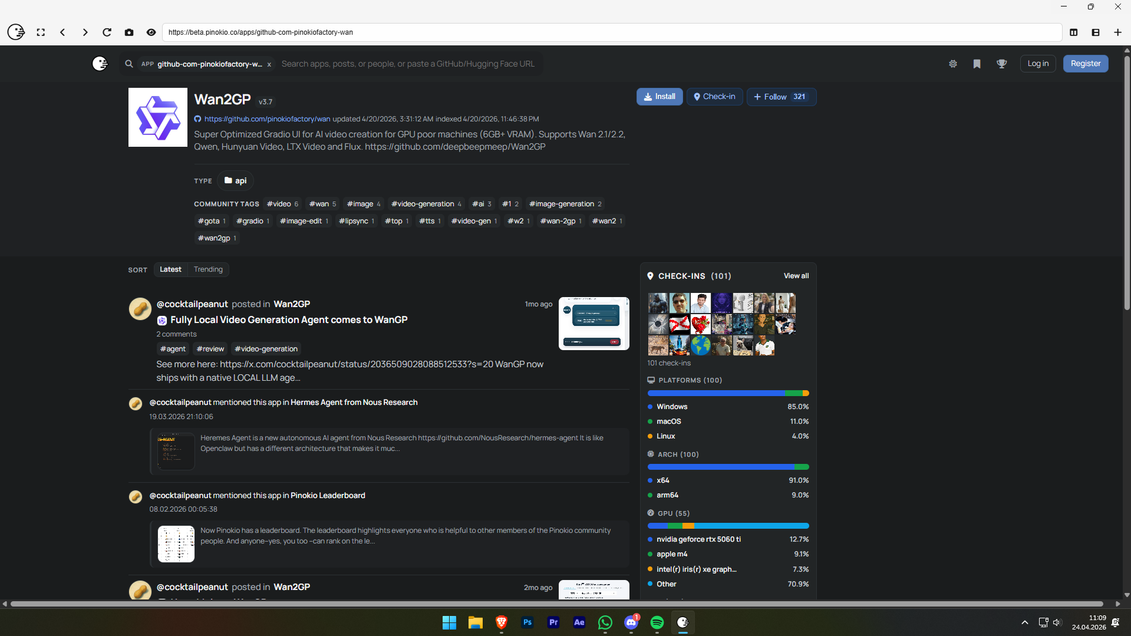Open the video agent post thumbnail

594,324
